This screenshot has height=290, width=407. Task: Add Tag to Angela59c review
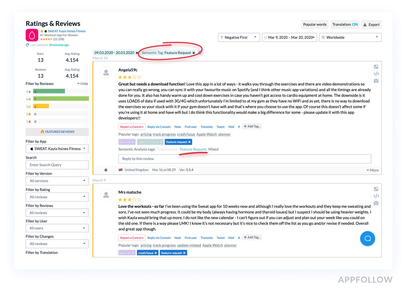click(x=252, y=126)
